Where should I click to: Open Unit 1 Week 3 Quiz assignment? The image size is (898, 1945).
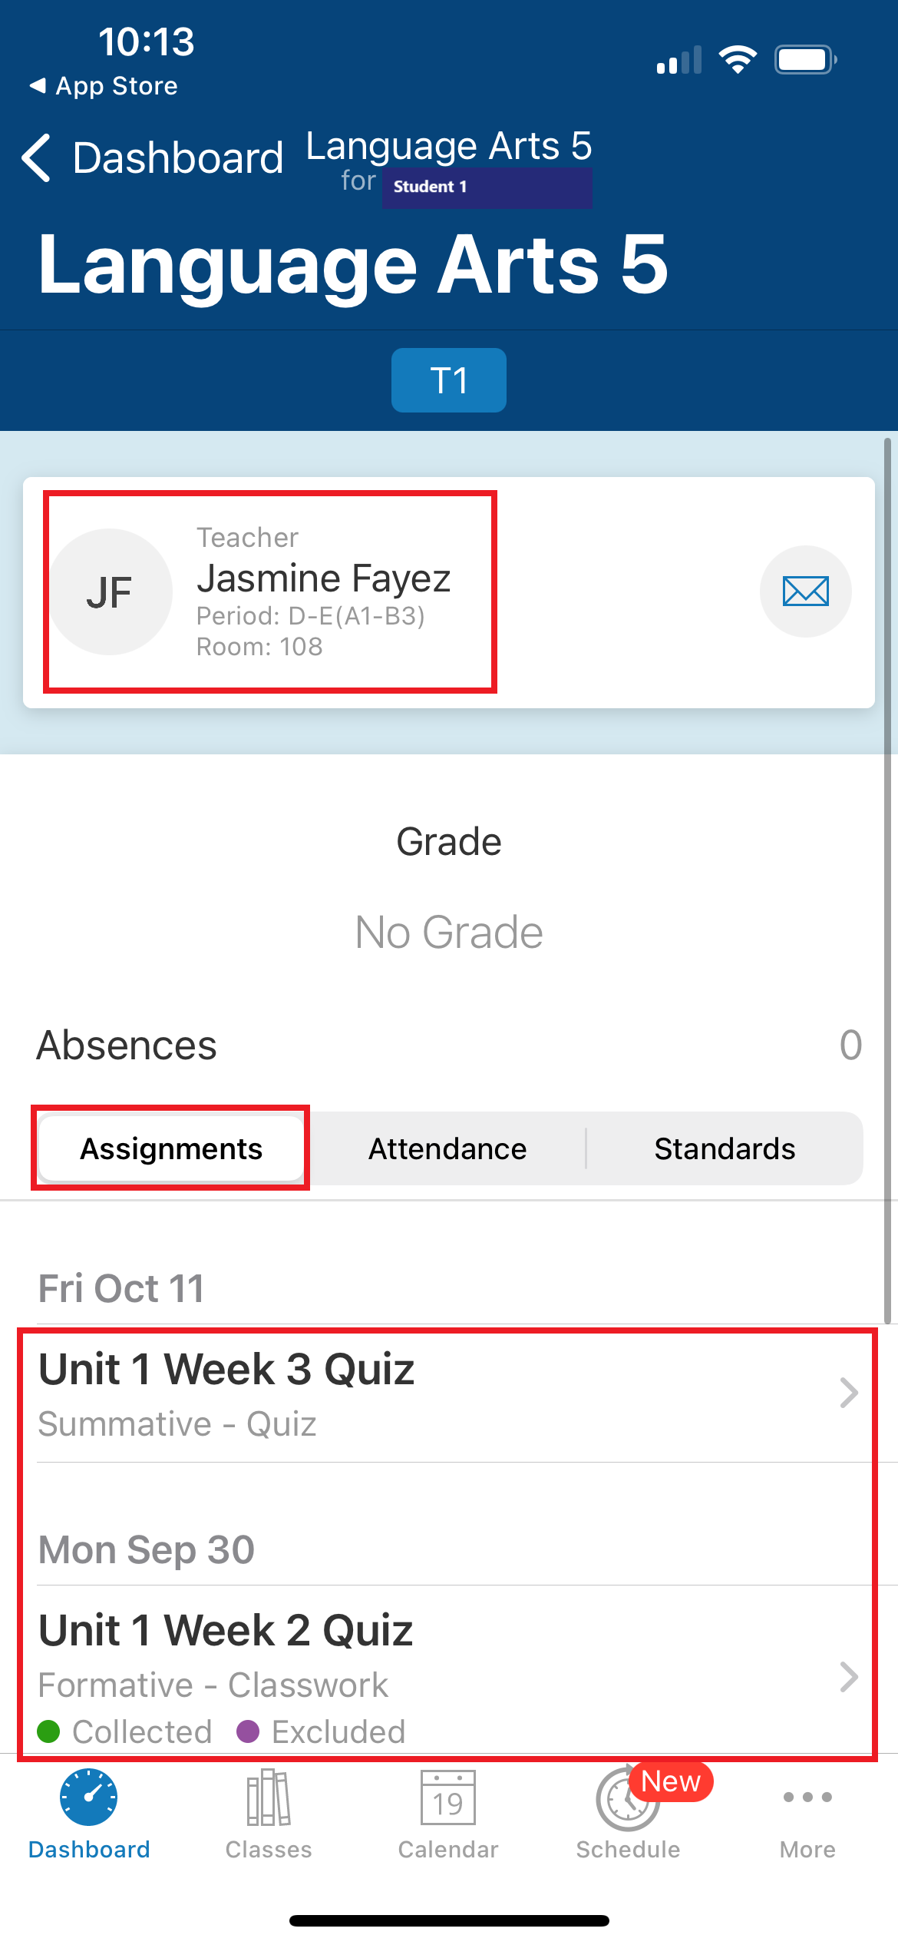click(x=449, y=1393)
